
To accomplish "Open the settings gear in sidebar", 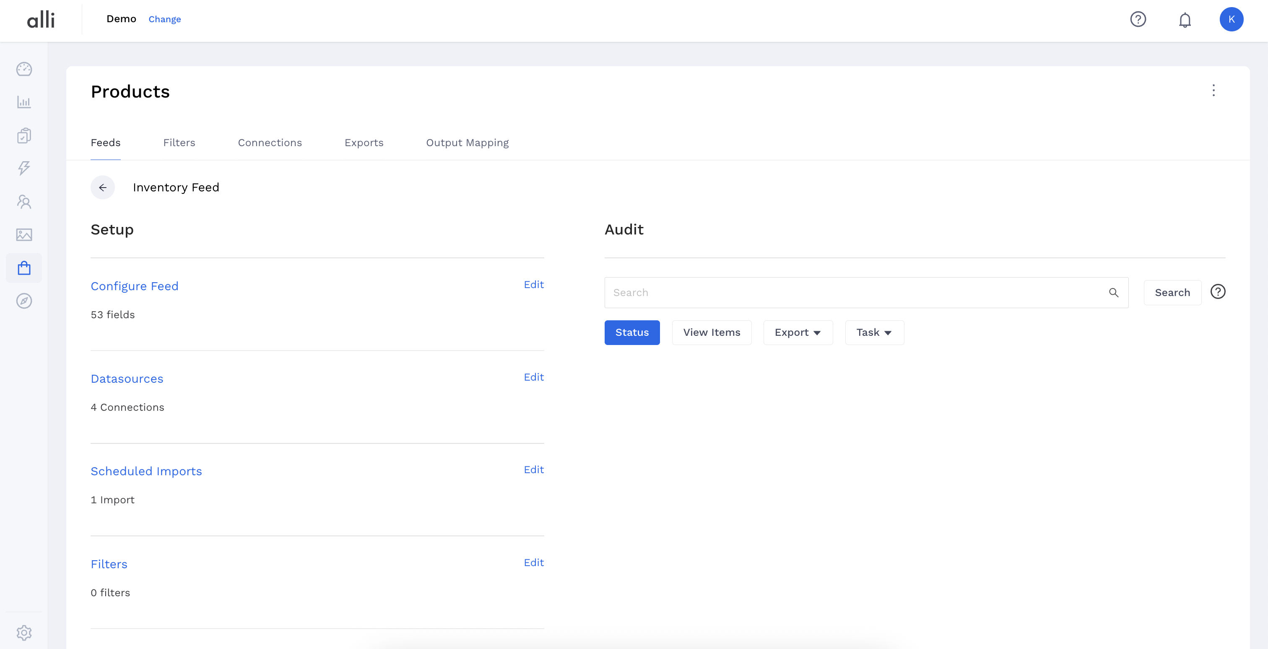I will click(x=23, y=632).
